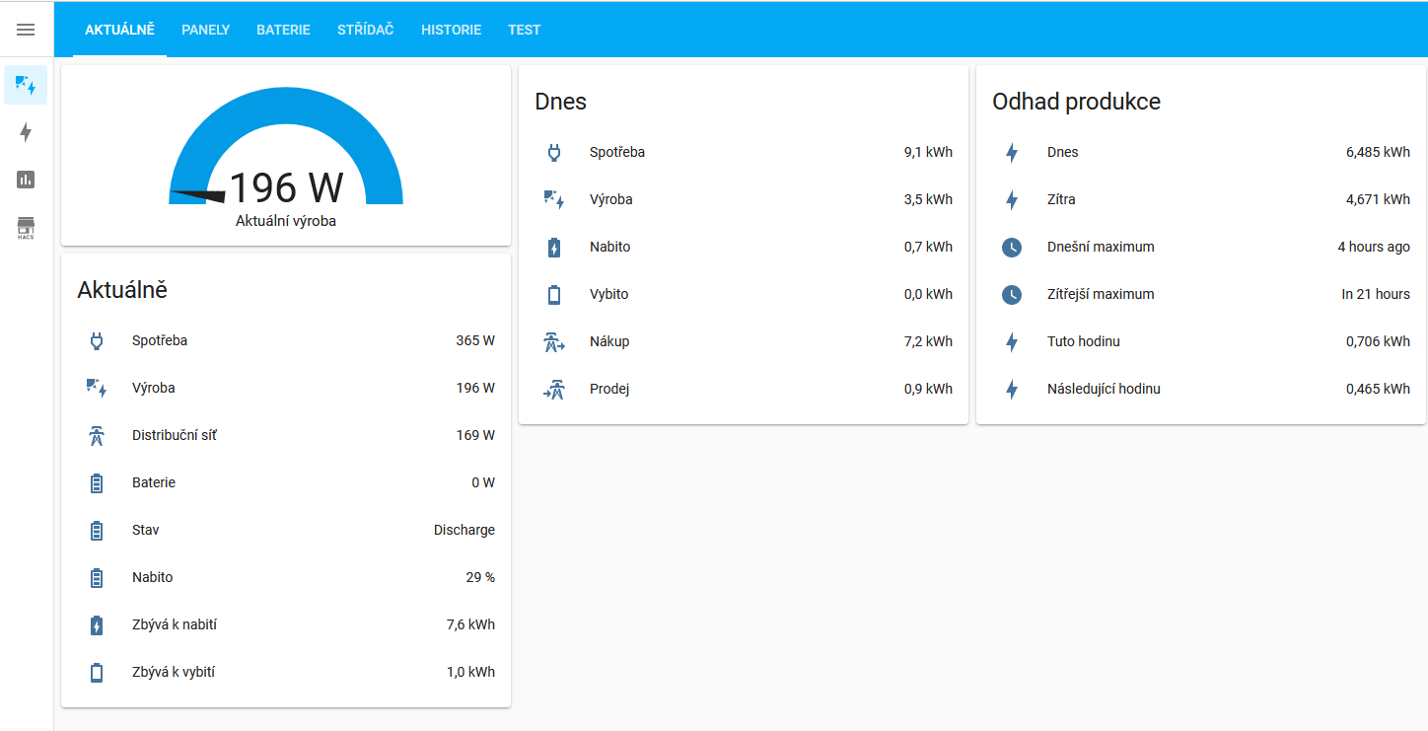Open the hamburger sidebar menu

[x=26, y=30]
